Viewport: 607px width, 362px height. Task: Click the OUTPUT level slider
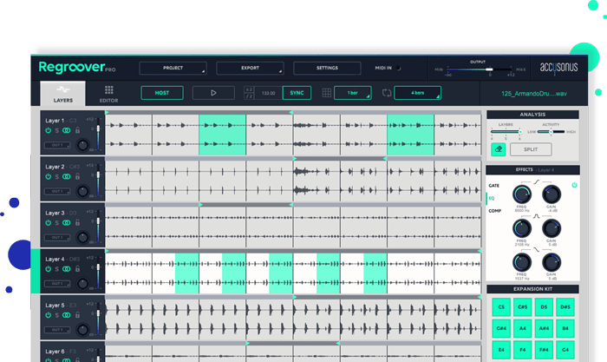490,71
